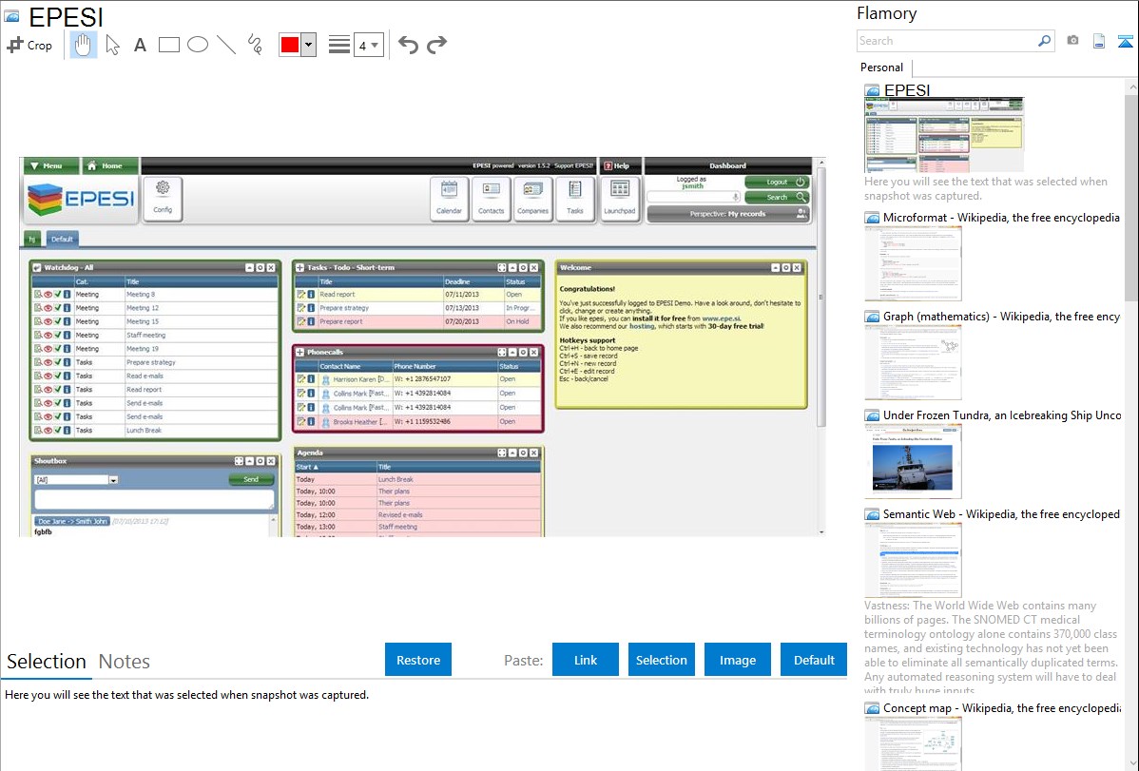Click the plus icon on Phonecalls applet

[300, 352]
